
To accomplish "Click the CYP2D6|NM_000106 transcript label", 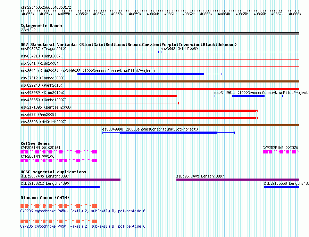I will click(37, 156).
